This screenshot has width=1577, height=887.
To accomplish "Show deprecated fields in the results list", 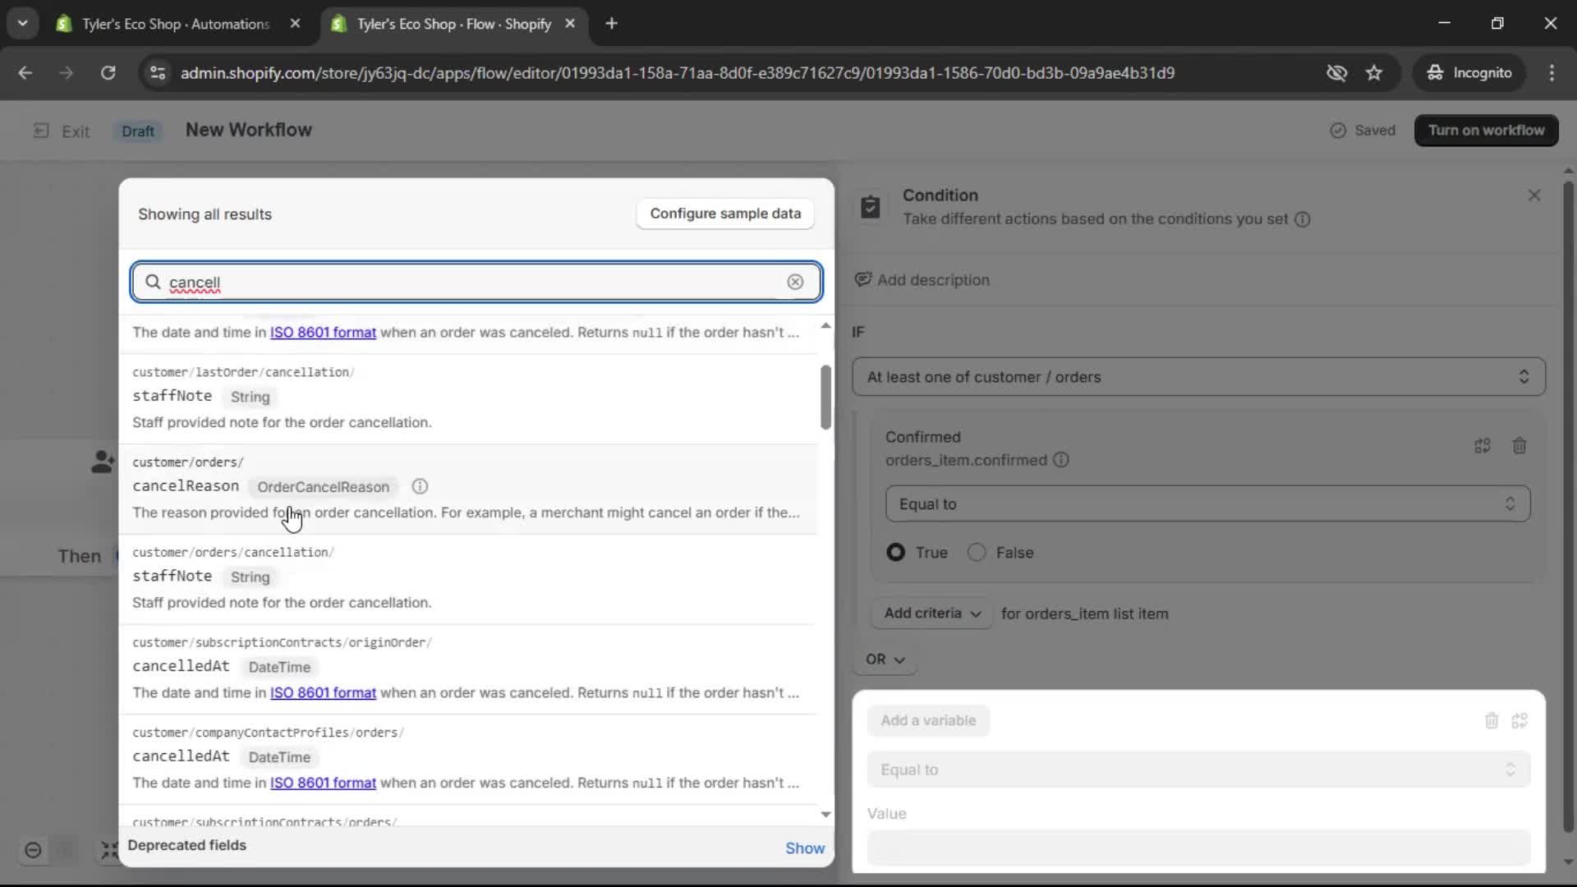I will click(x=804, y=848).
